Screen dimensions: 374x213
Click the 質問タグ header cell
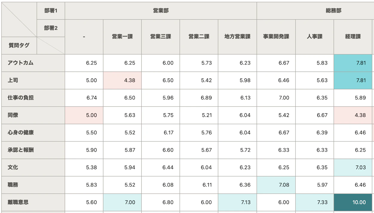pos(19,45)
